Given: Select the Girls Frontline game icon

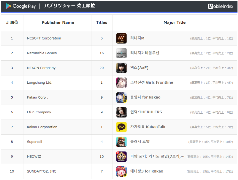Looking at the screenshot, I should (121, 83).
